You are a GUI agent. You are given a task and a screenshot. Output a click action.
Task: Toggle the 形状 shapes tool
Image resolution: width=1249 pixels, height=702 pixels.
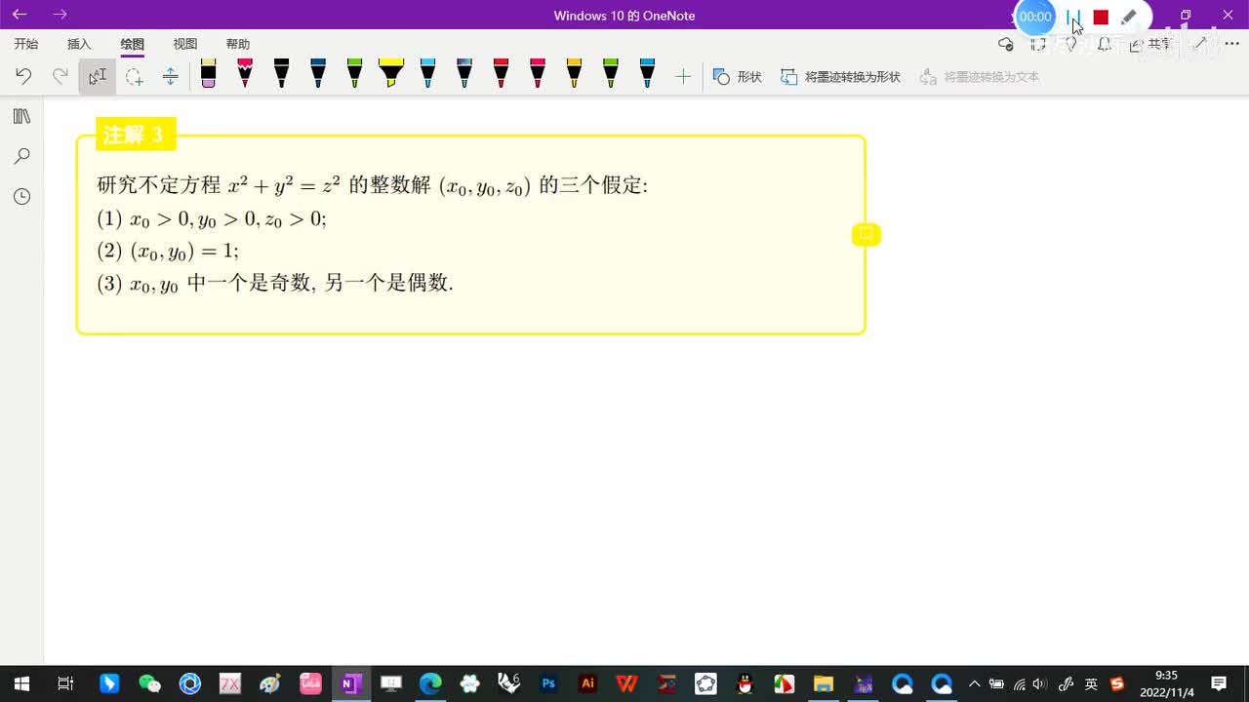coord(737,76)
